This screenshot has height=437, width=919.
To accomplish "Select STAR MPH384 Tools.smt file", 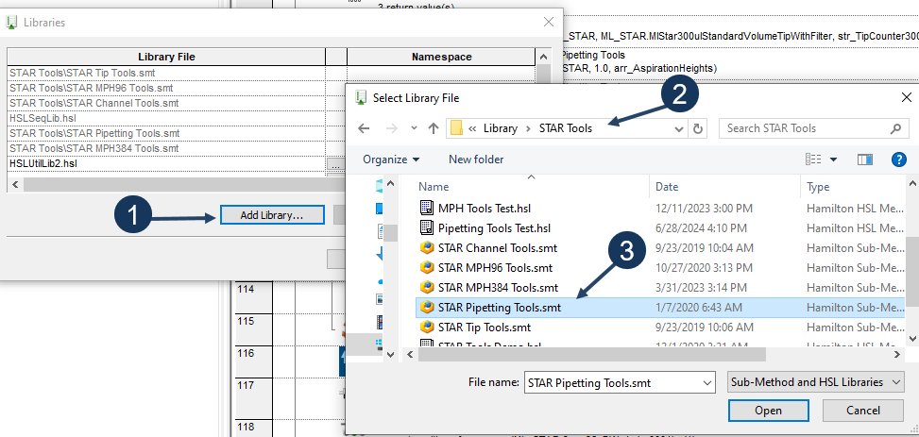I will click(498, 288).
